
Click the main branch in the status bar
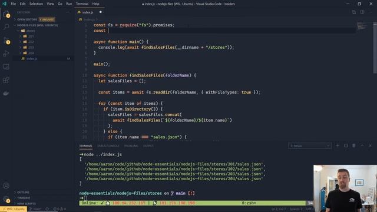(x=35, y=209)
